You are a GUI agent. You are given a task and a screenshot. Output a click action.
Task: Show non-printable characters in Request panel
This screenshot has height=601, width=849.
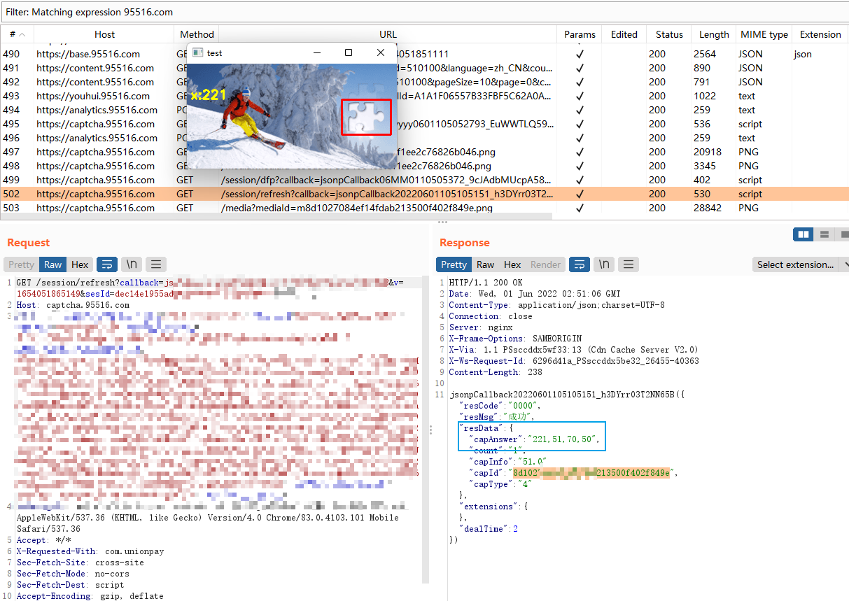(131, 264)
